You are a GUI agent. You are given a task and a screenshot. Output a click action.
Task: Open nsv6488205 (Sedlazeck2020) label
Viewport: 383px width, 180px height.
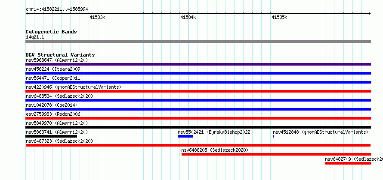click(215, 150)
